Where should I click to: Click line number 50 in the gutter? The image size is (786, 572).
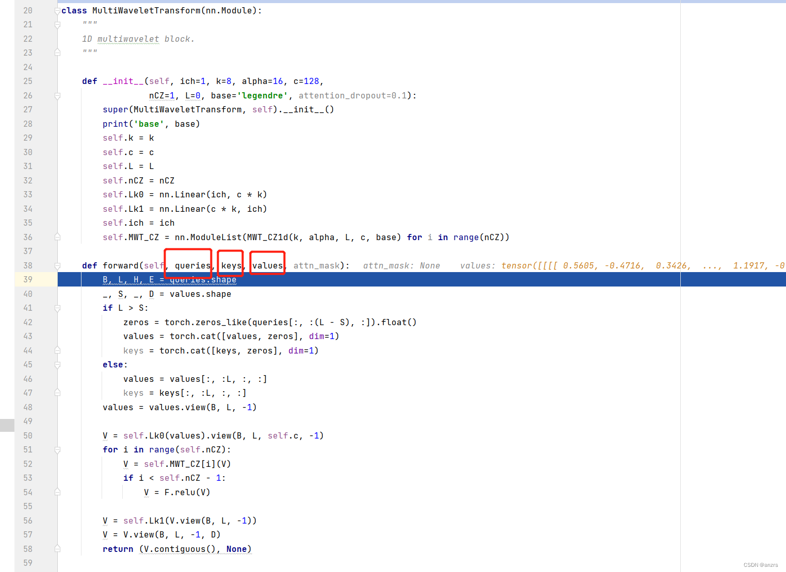(x=28, y=436)
